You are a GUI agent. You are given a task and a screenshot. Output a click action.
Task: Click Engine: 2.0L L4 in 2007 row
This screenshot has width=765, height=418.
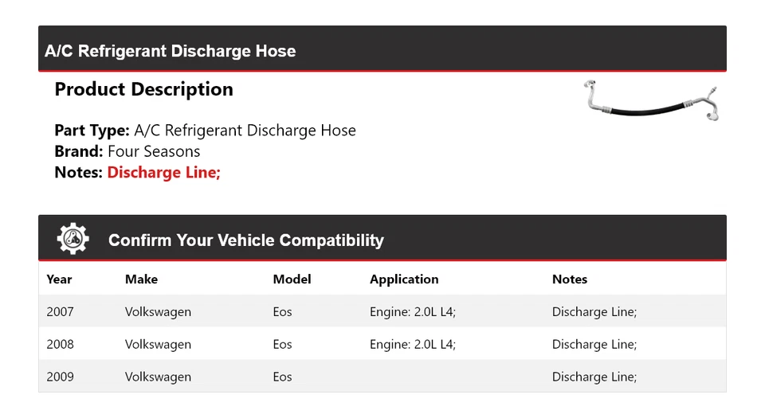point(412,312)
